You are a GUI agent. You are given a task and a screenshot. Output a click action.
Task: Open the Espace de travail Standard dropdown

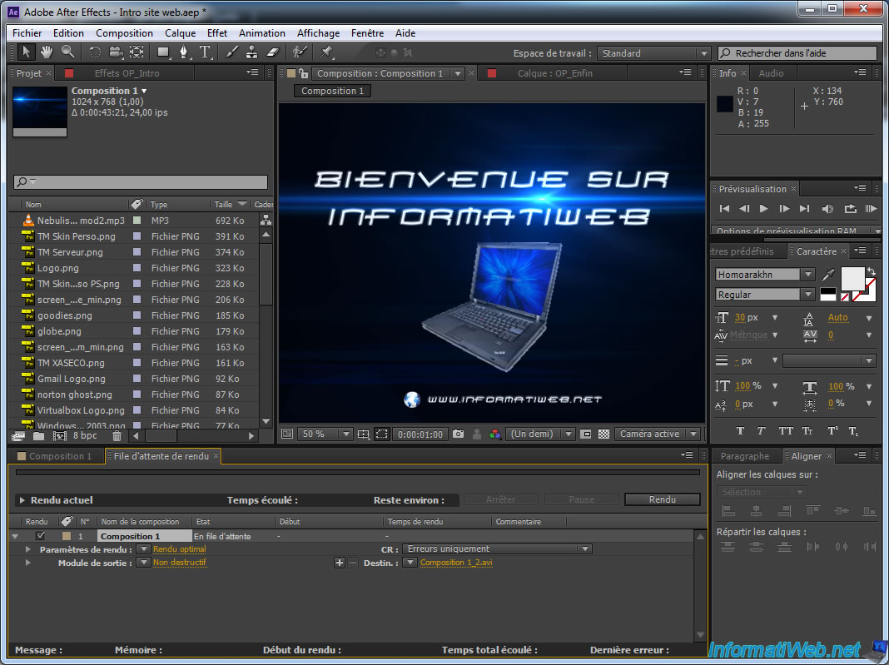[x=653, y=53]
